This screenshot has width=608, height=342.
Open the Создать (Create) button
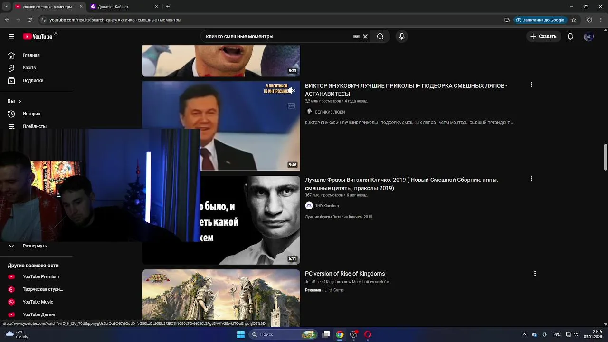point(543,37)
